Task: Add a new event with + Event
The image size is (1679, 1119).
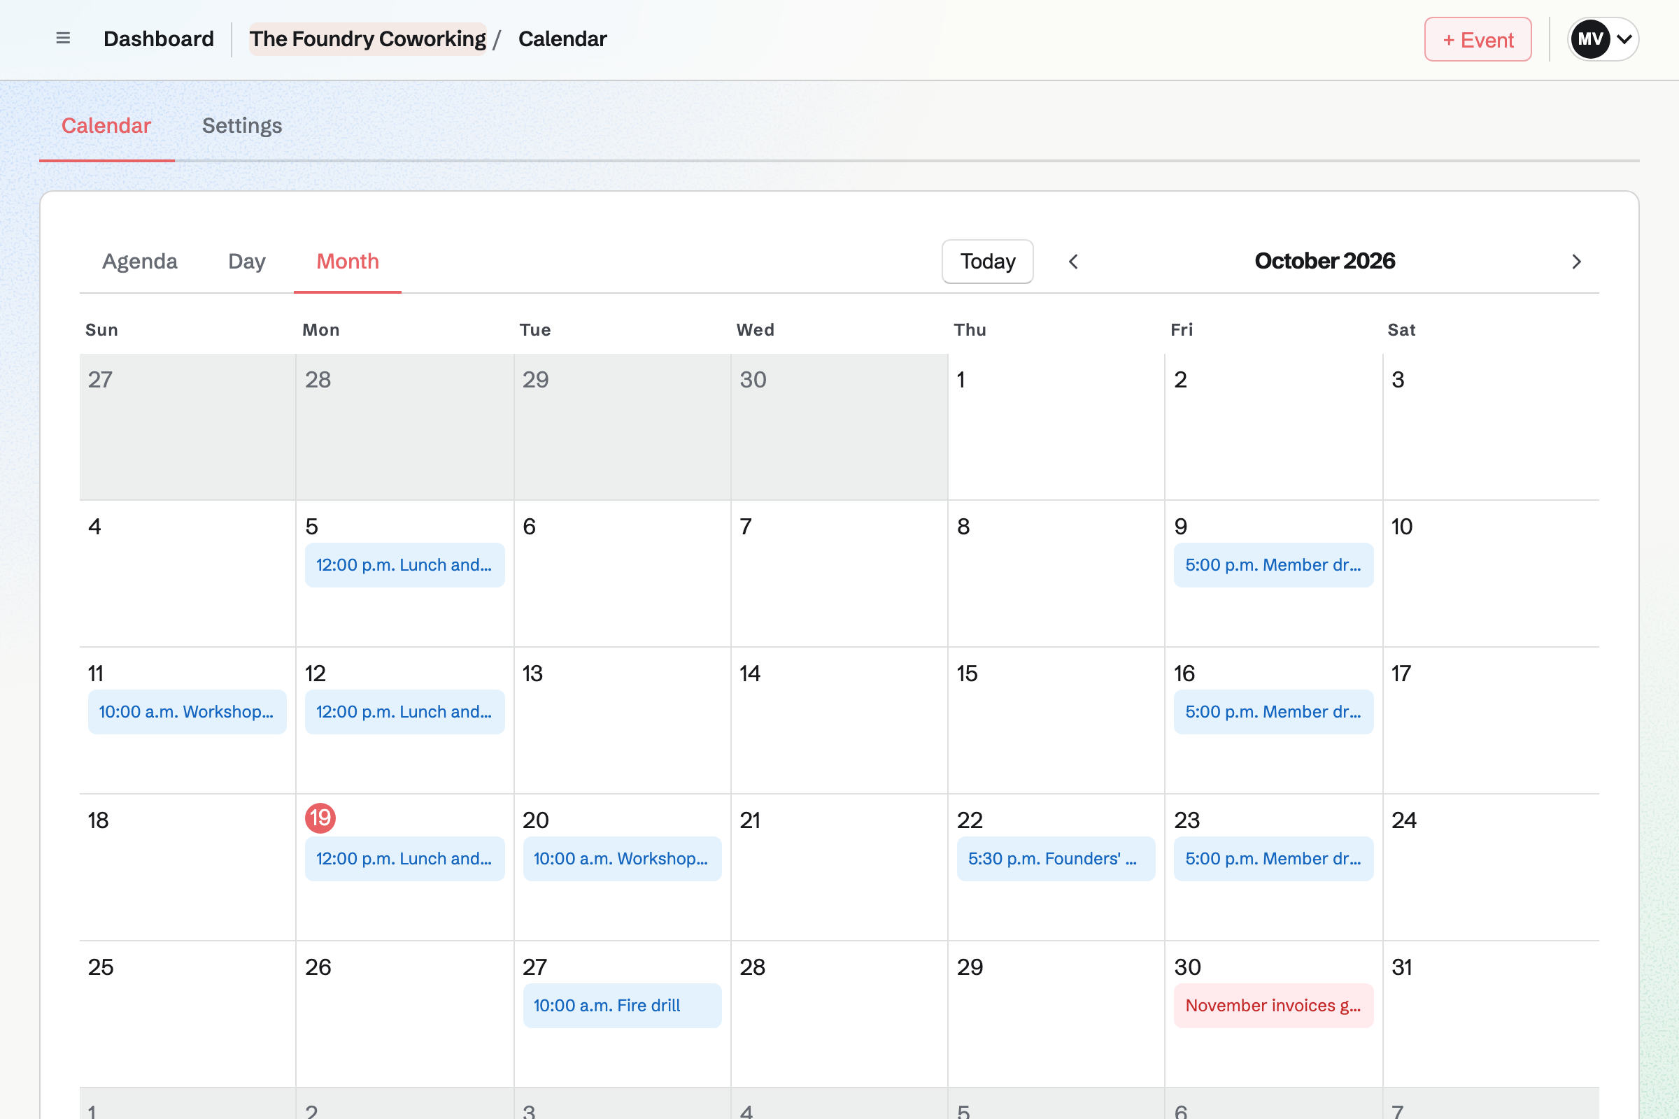Action: coord(1478,39)
